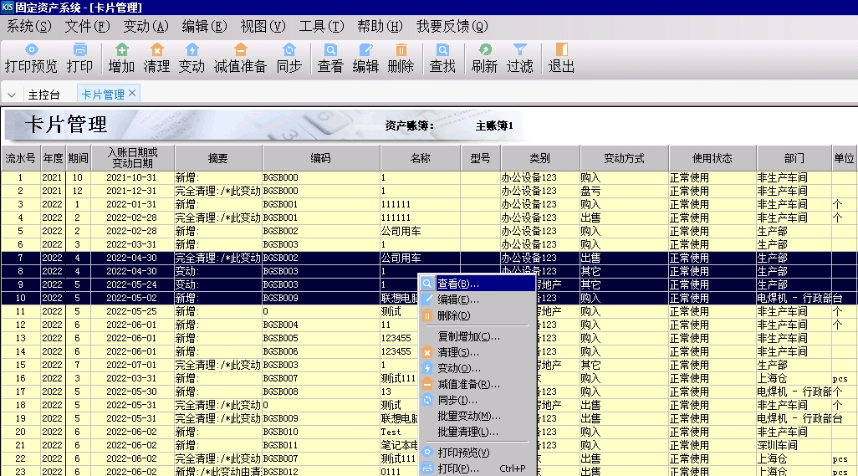Select the 盘亏 cell in row 2
This screenshot has height=476, width=858.
(625, 191)
